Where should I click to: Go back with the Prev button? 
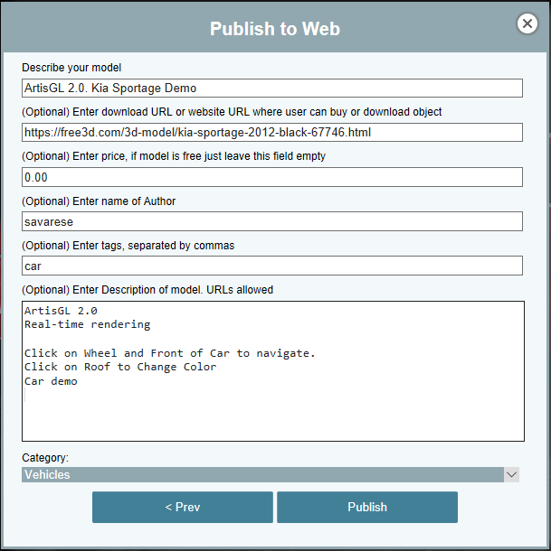coord(183,507)
